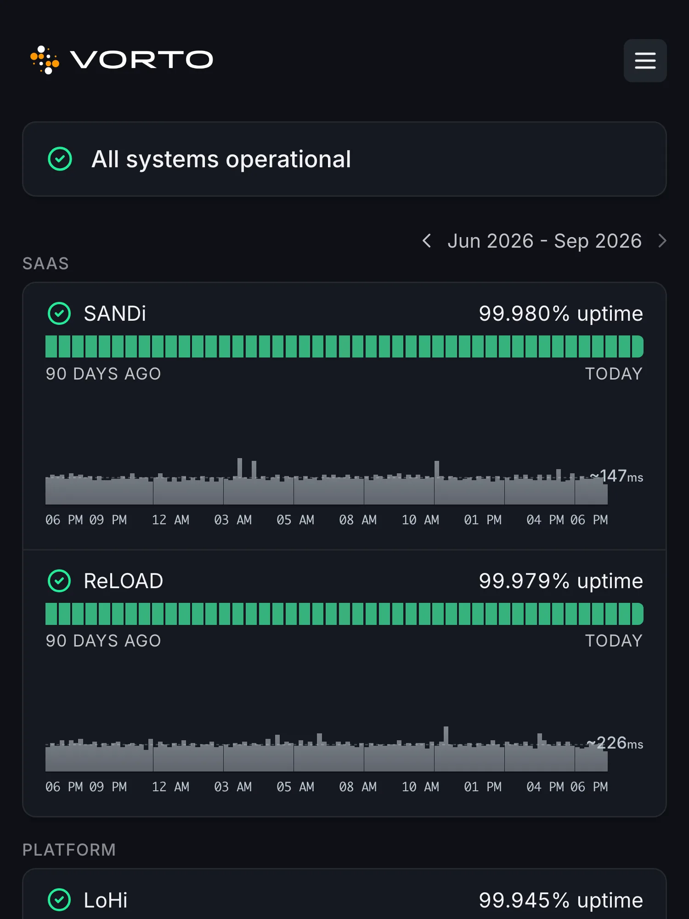The width and height of the screenshot is (689, 919).
Task: Open the hamburger menu
Action: [645, 60]
